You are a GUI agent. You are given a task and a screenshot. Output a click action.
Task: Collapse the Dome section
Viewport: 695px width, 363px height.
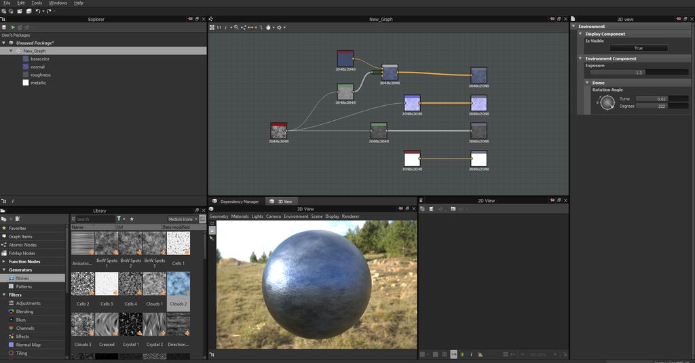pyautogui.click(x=587, y=83)
